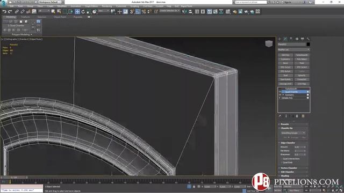Activate the Unlink Selection tool

[x=23, y=11]
